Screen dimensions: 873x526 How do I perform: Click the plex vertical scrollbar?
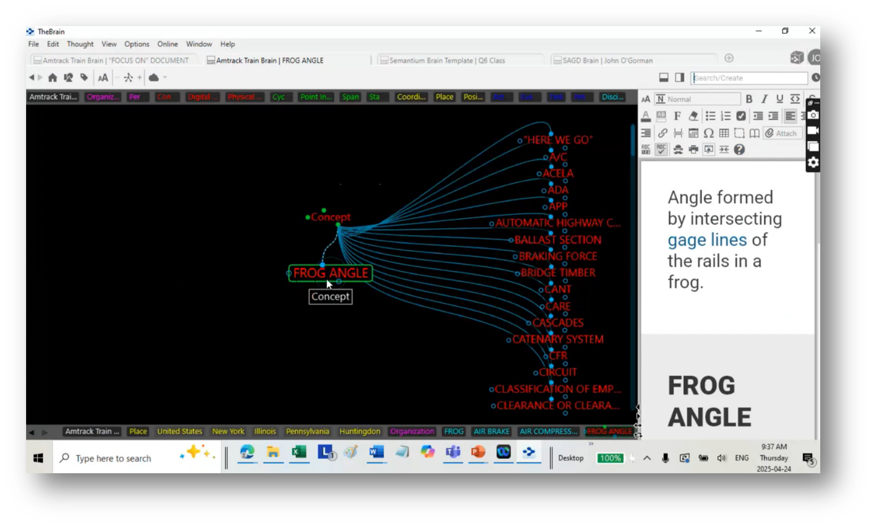(x=633, y=141)
